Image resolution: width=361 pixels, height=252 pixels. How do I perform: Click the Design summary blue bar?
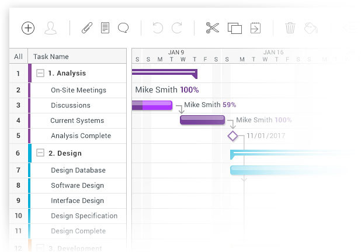[x=293, y=153]
